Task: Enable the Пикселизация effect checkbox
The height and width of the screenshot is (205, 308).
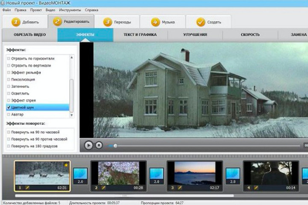Action: (9, 79)
